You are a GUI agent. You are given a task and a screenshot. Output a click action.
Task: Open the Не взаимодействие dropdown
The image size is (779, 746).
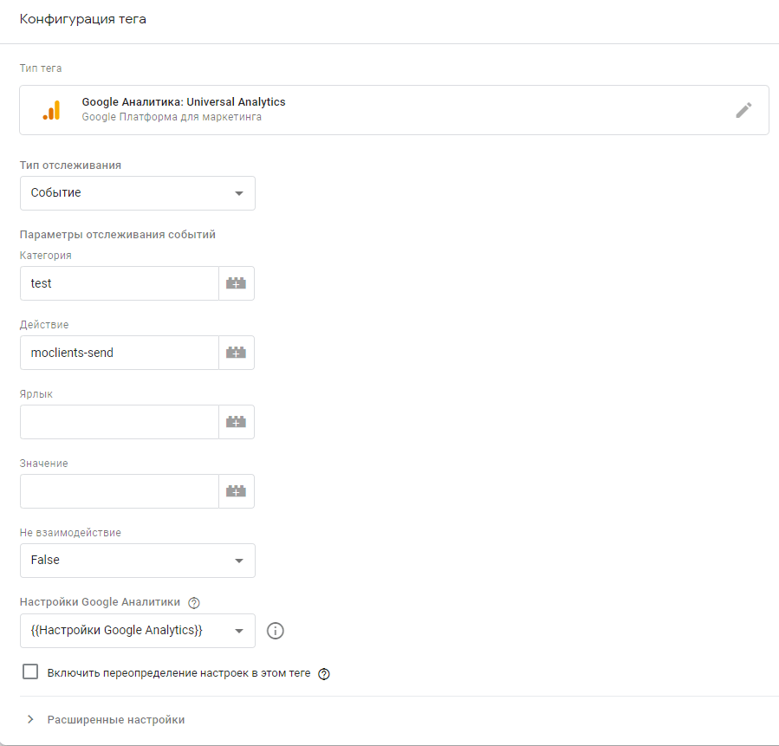137,561
